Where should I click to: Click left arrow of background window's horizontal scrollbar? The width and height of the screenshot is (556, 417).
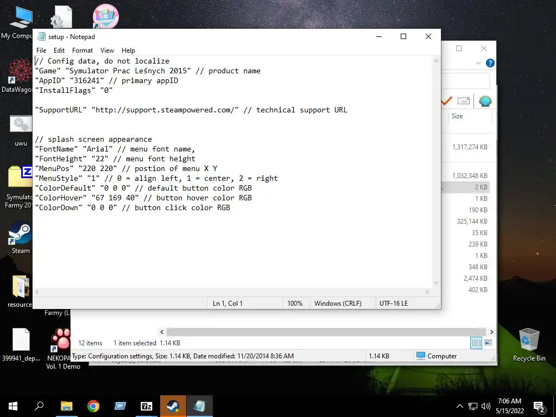point(162,332)
